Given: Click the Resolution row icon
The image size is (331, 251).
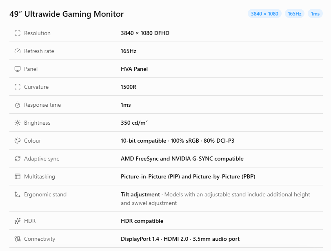Looking at the screenshot, I should coord(18,33).
